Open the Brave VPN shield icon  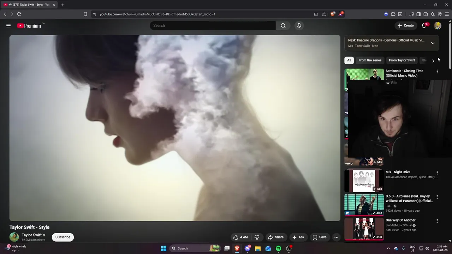pyautogui.click(x=440, y=14)
